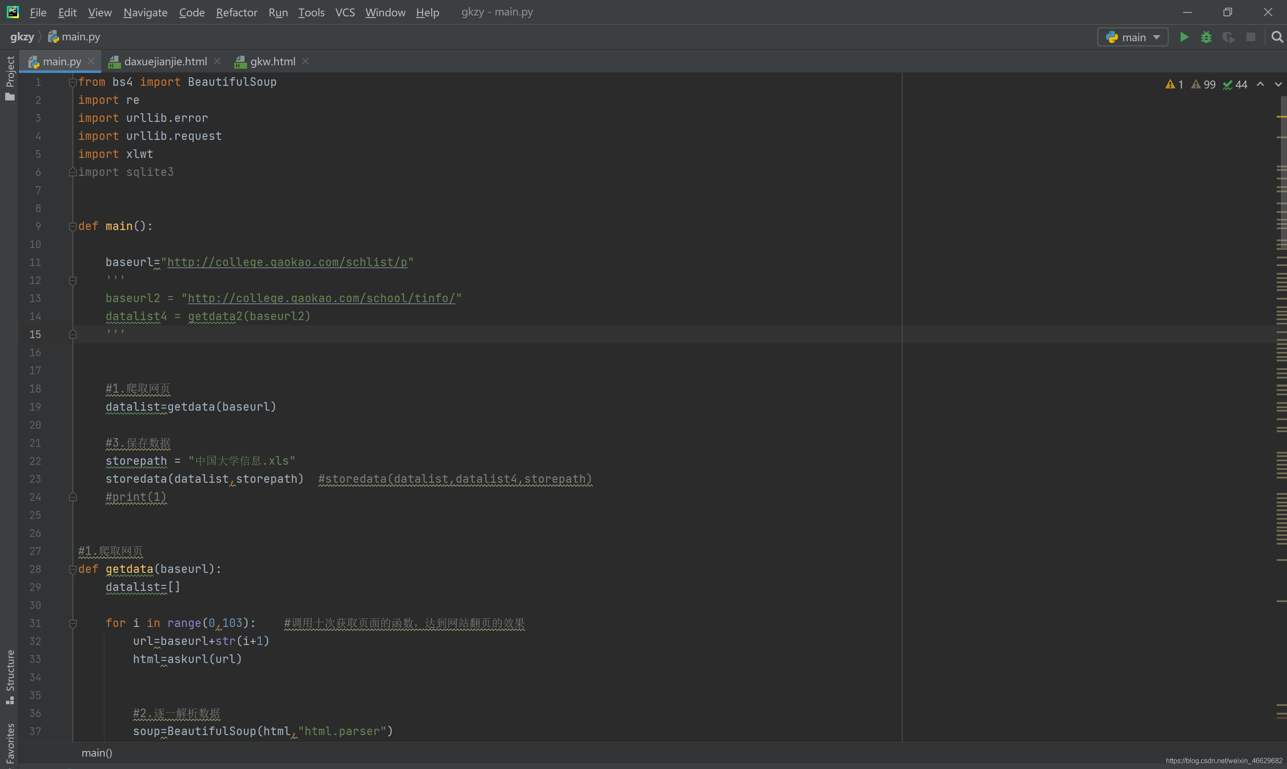Click main() in the bottom breadcrumb
Image resolution: width=1287 pixels, height=769 pixels.
[x=97, y=752]
